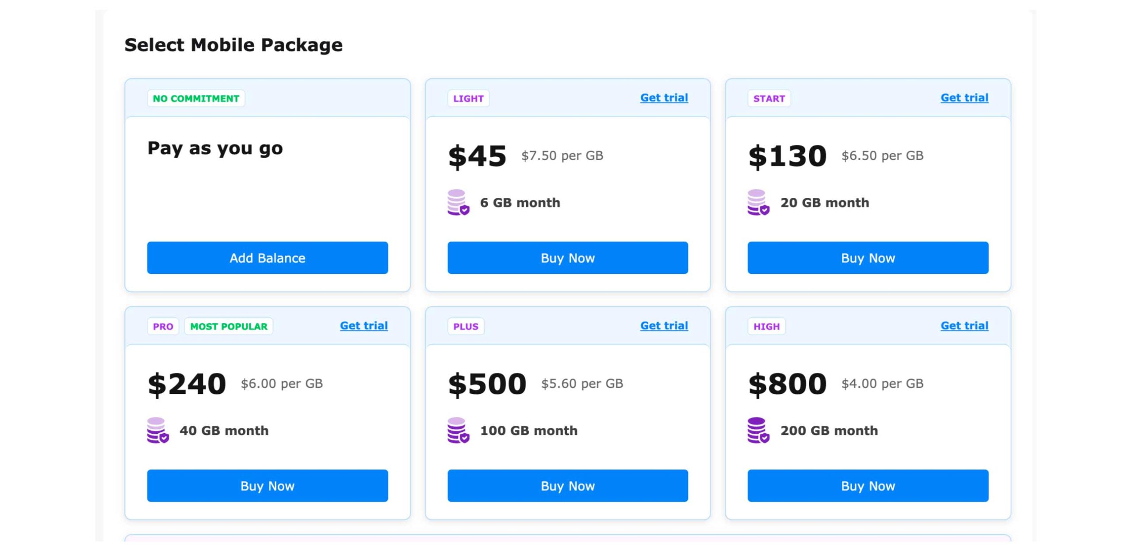Follow the High plan Get trial link
Viewport: 1132px width, 552px height.
point(964,325)
